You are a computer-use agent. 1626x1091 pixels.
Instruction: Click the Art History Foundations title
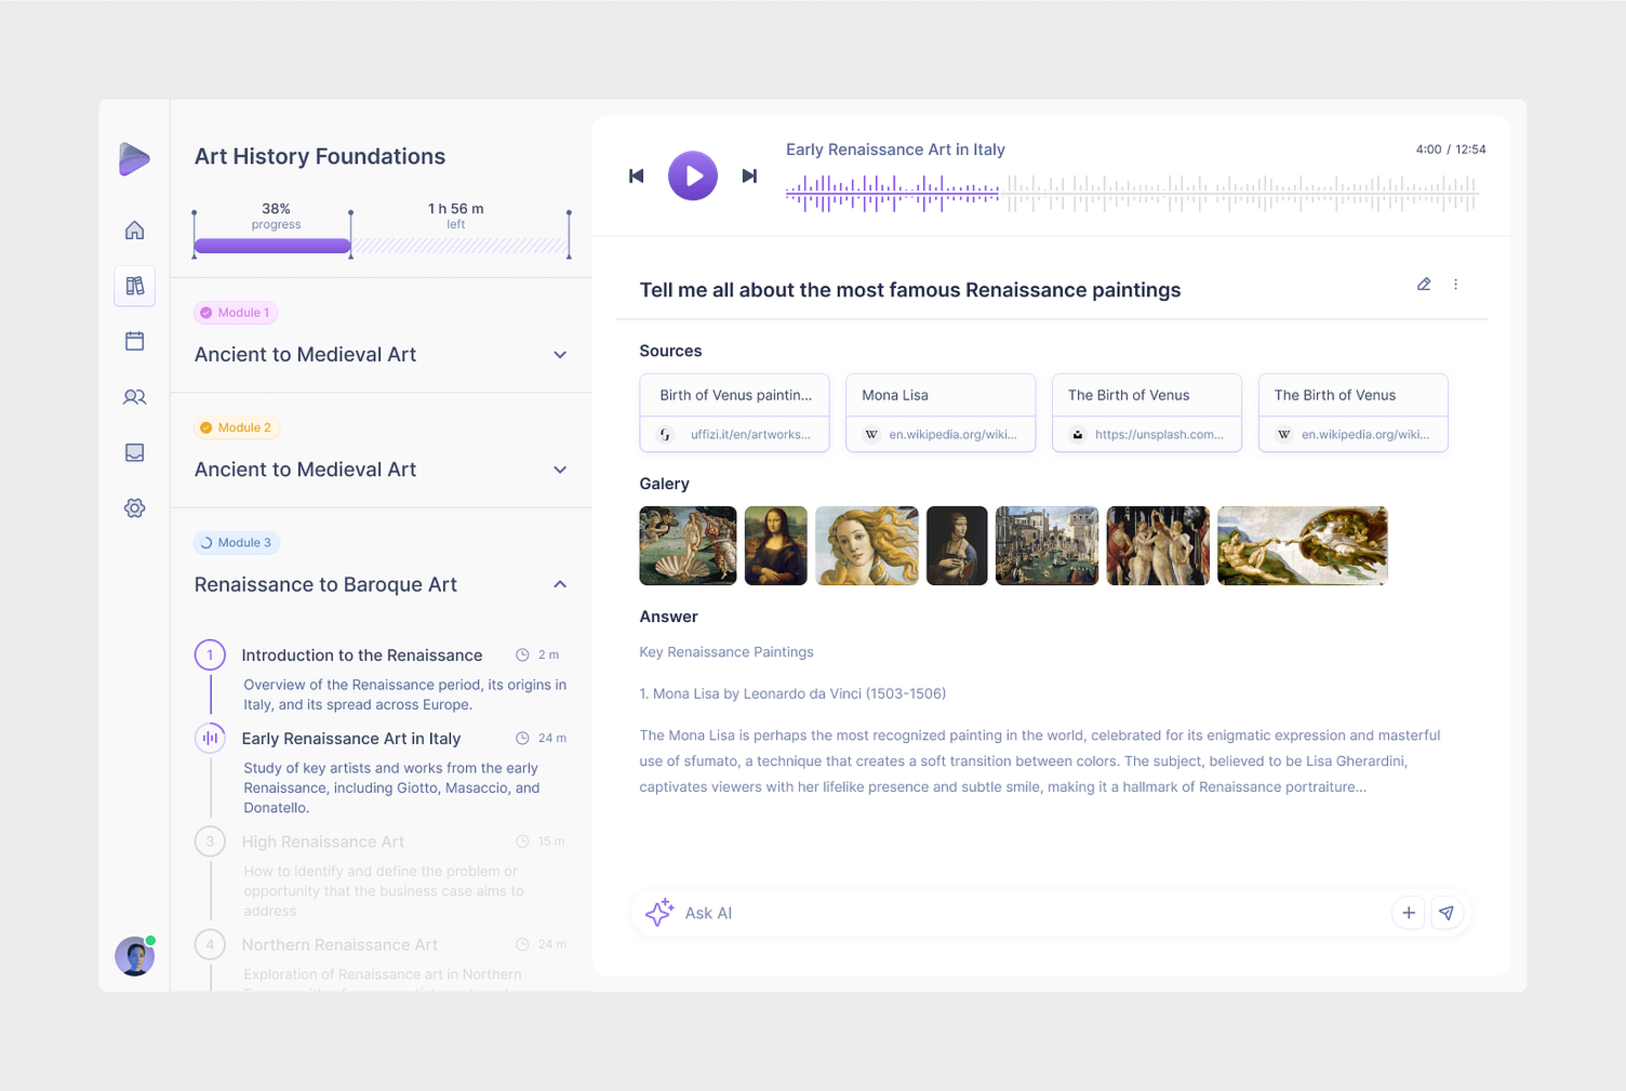pos(319,156)
